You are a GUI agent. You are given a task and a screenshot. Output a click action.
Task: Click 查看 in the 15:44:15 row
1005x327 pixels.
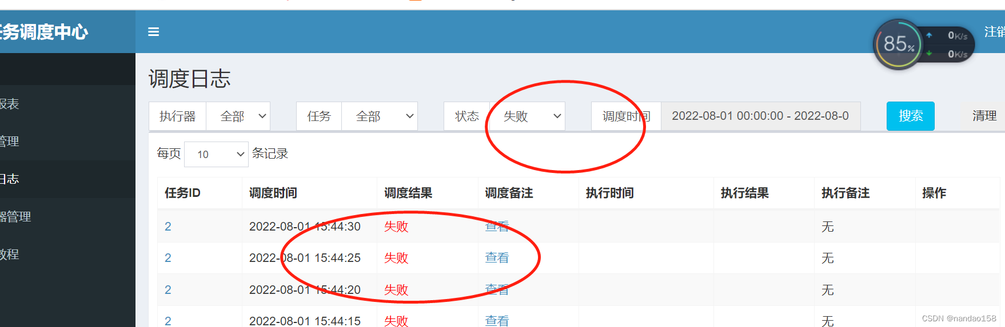(497, 321)
